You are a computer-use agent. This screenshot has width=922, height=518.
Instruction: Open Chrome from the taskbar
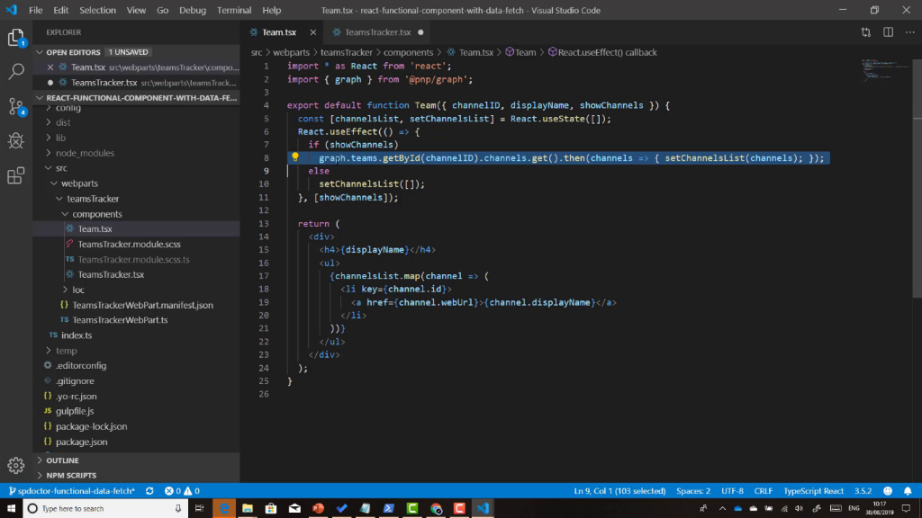436,508
